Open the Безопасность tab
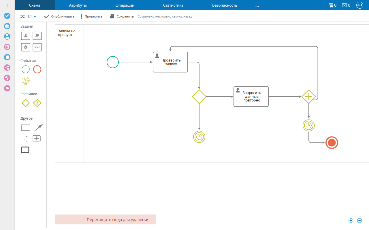This screenshot has height=230, width=369. coord(225,5)
